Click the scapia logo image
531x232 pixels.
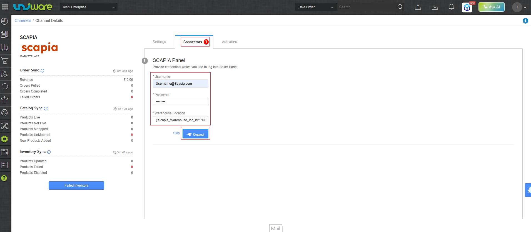click(40, 48)
